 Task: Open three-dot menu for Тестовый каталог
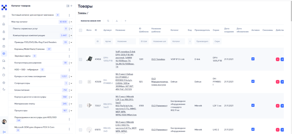pyautogui.click(x=69, y=15)
